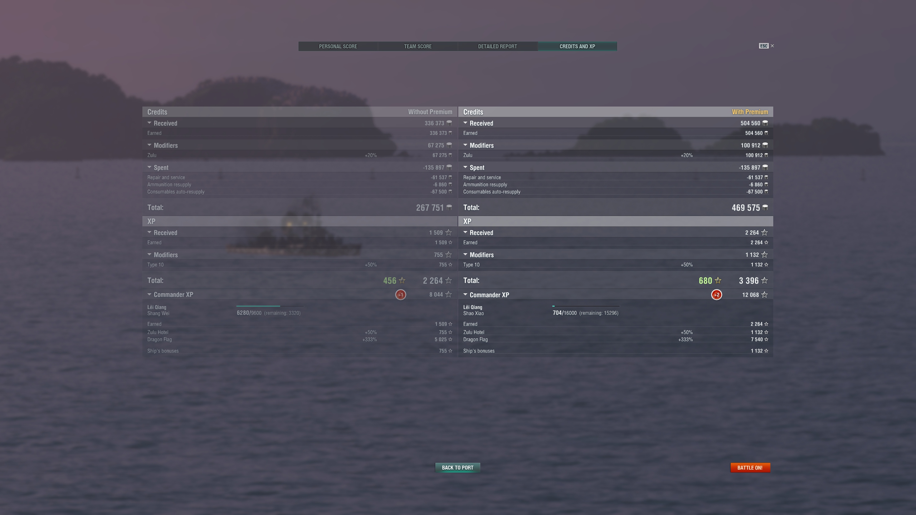Viewport: 916px width, 515px height.
Task: Click the red +1 commander skill point badge
Action: click(x=400, y=295)
